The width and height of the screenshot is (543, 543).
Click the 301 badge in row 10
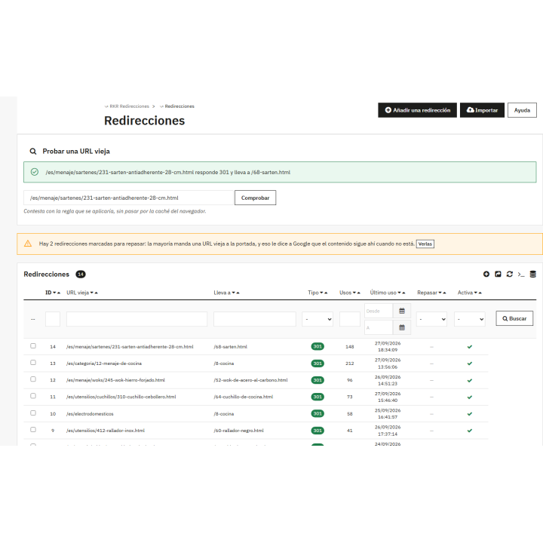pos(318,414)
